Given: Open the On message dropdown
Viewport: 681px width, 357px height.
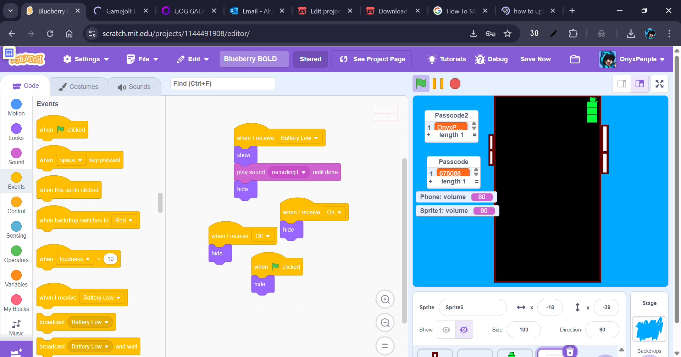Looking at the screenshot, I should pos(334,212).
